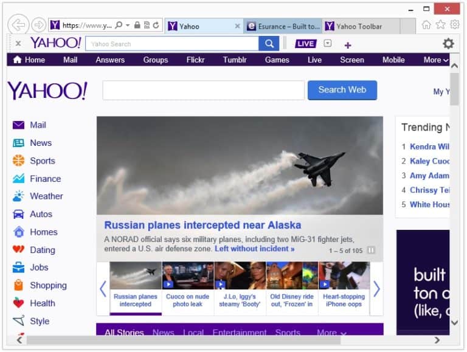
Task: Click the browser Back arrow button
Action: 18,25
